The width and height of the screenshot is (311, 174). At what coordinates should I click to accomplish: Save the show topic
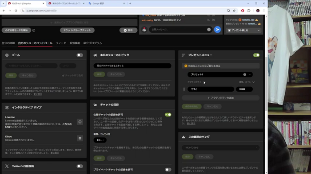99,74
